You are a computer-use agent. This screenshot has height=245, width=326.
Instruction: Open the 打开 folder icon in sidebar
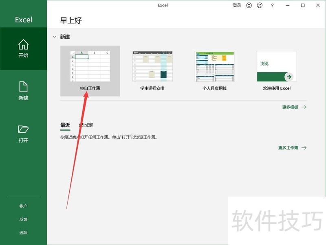click(23, 129)
